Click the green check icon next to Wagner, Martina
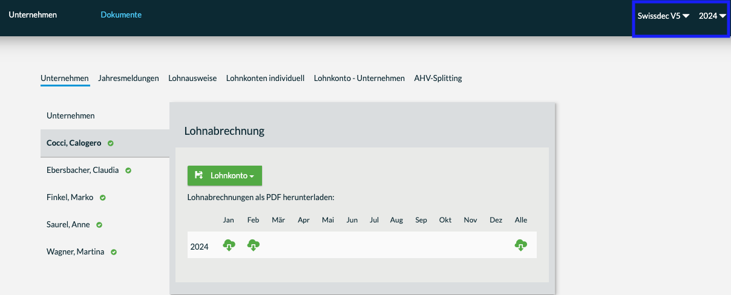731x295 pixels. (x=114, y=252)
